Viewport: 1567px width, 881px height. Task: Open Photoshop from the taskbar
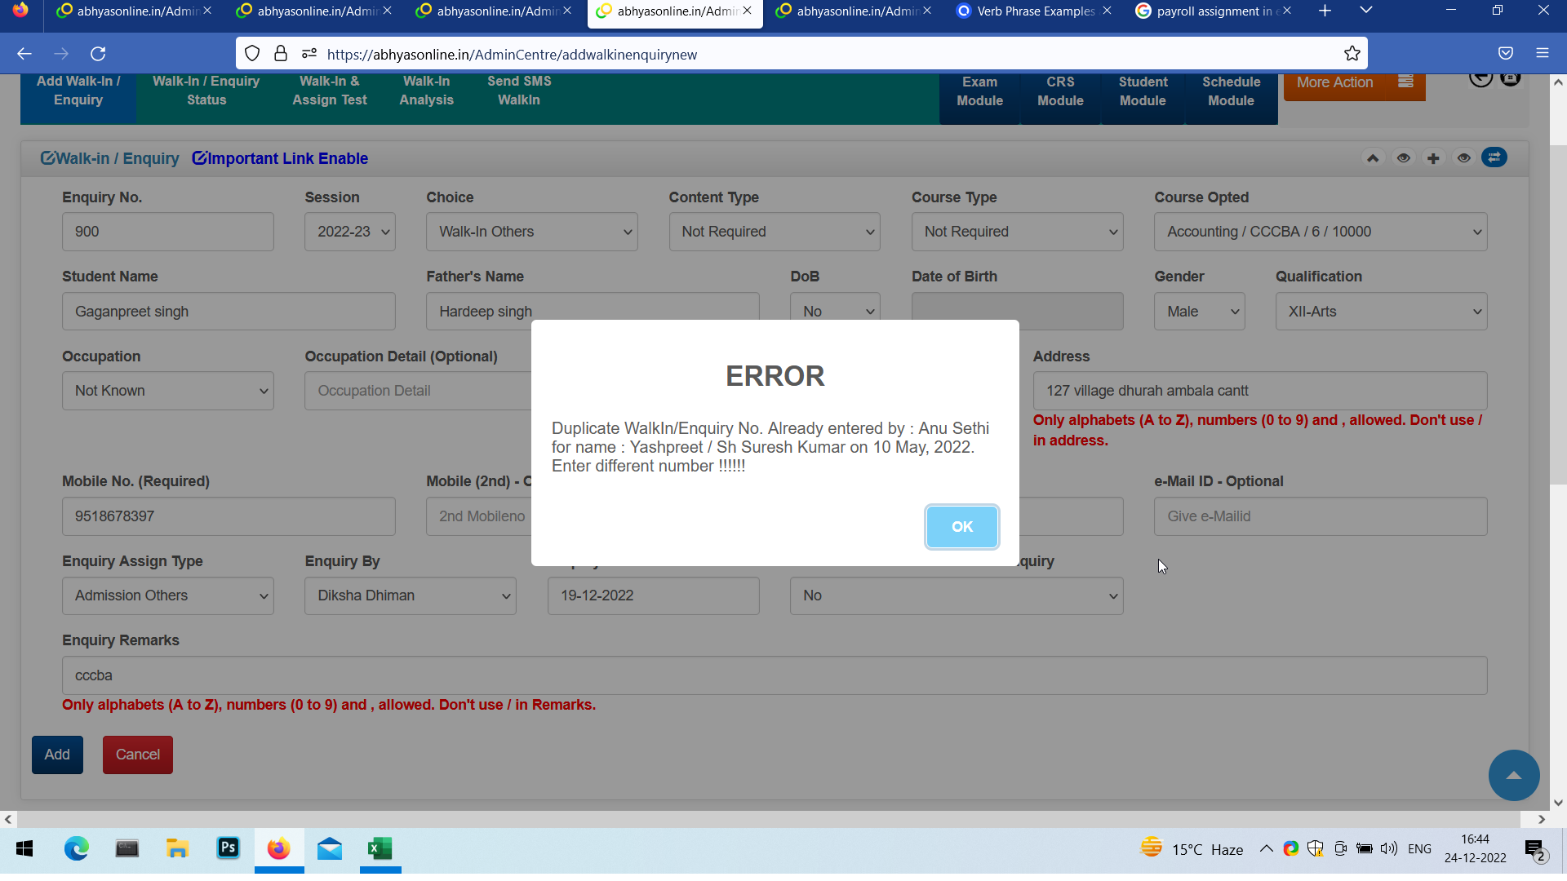click(228, 848)
